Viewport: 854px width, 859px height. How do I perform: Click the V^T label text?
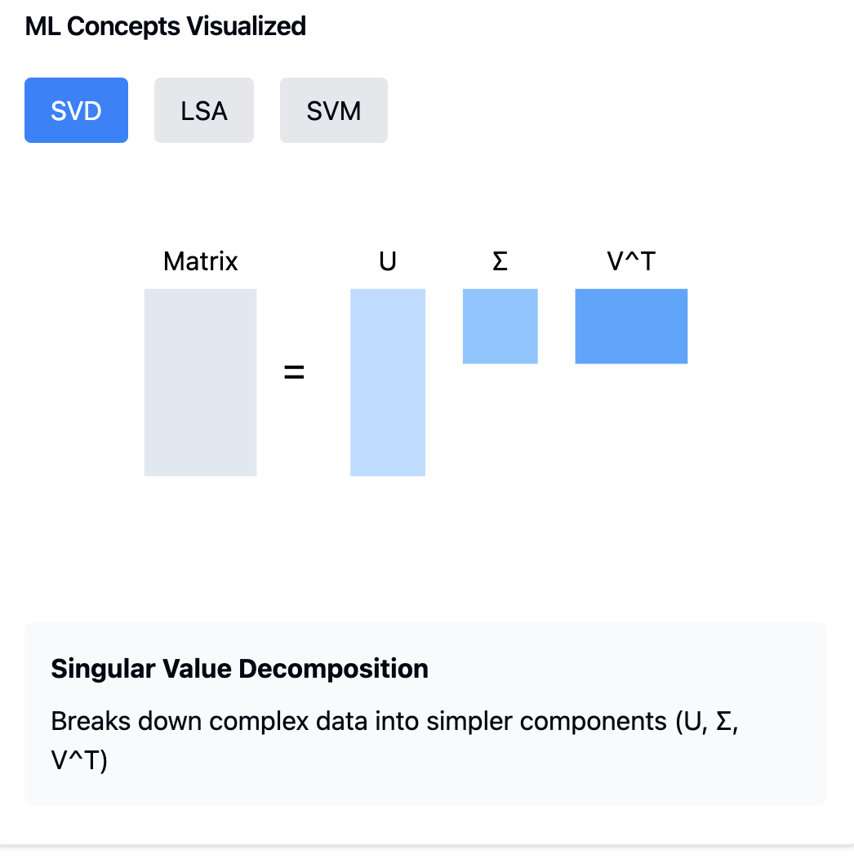pos(630,261)
